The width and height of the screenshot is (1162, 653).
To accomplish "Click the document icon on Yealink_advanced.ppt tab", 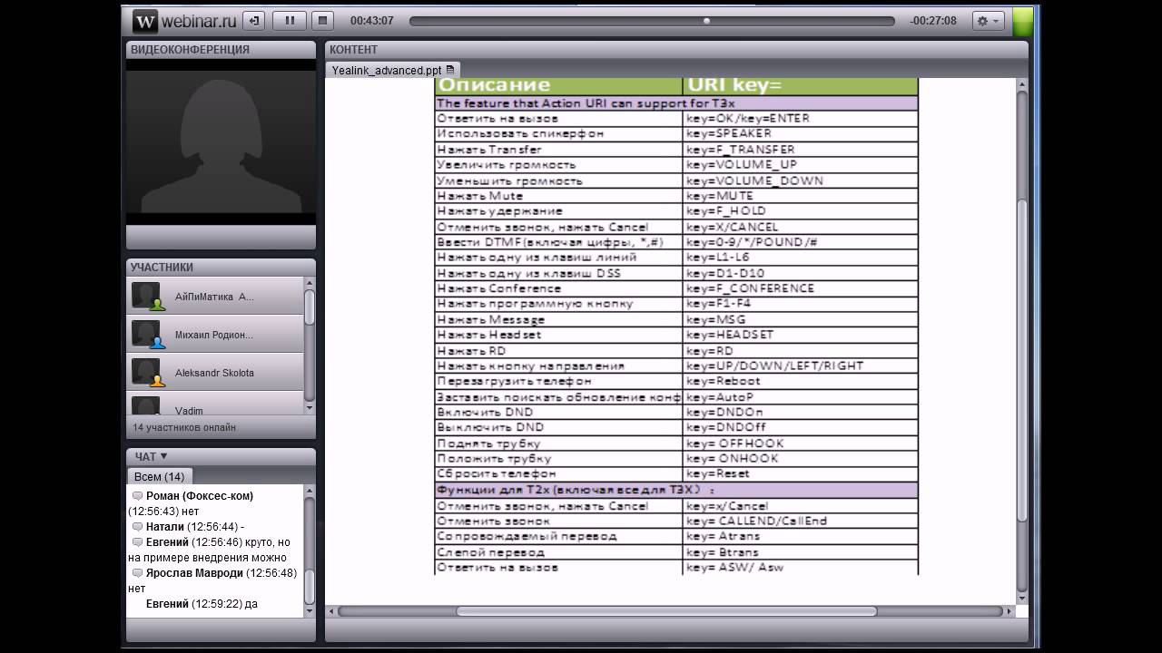I will click(450, 70).
